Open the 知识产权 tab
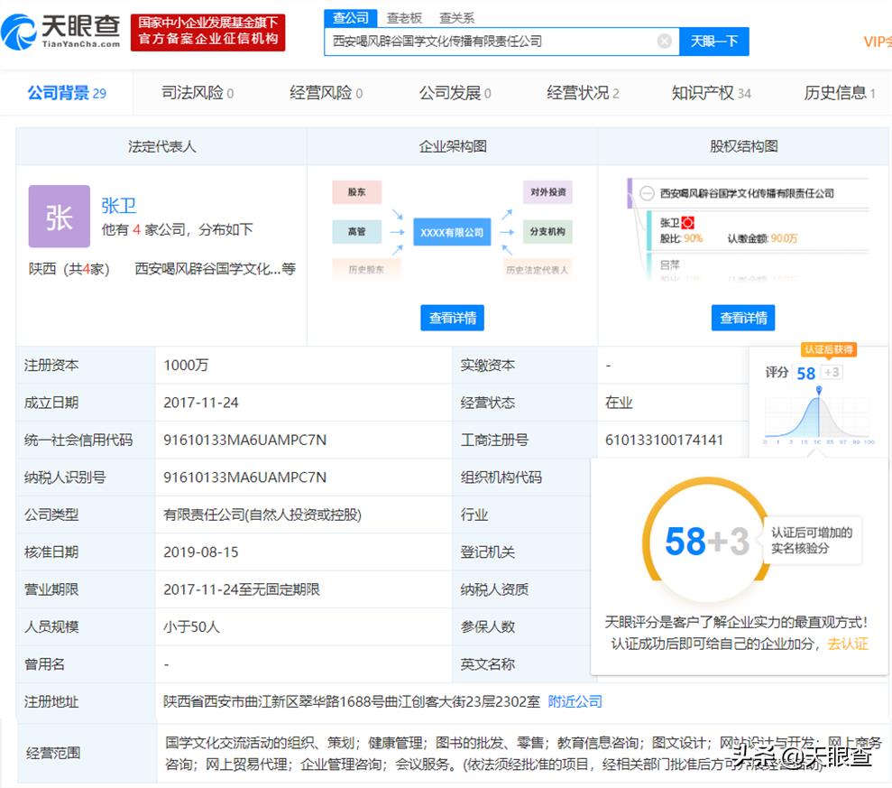The width and height of the screenshot is (892, 788). 711,93
